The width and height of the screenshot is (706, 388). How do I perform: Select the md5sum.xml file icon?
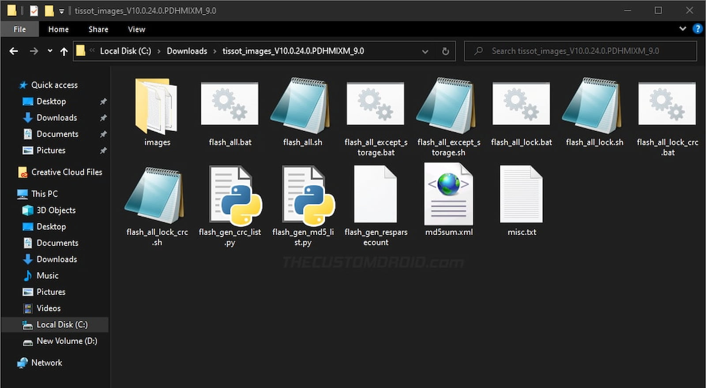click(x=448, y=194)
